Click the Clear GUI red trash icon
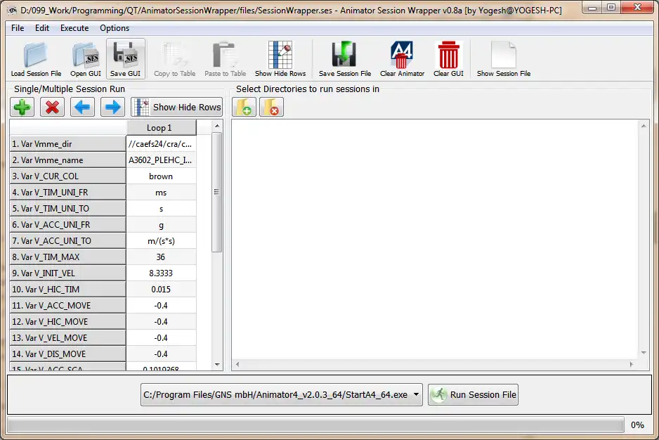This screenshot has width=659, height=440. (x=448, y=59)
